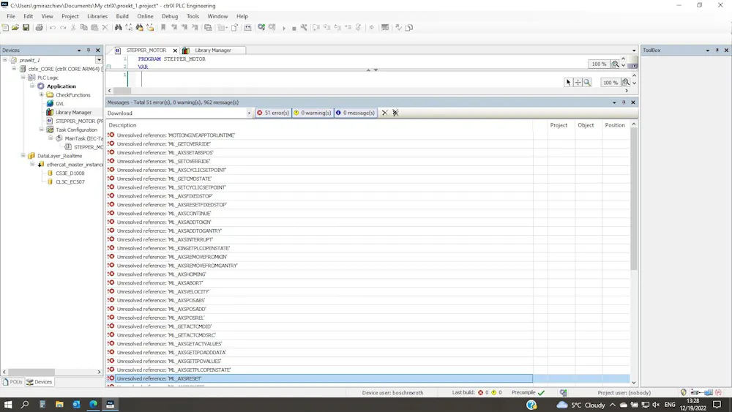
Task: Click the Copy toolbar icon
Action: 84,28
